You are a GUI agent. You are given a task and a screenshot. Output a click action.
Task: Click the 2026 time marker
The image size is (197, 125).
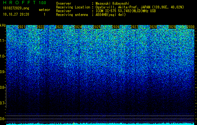[116, 27]
